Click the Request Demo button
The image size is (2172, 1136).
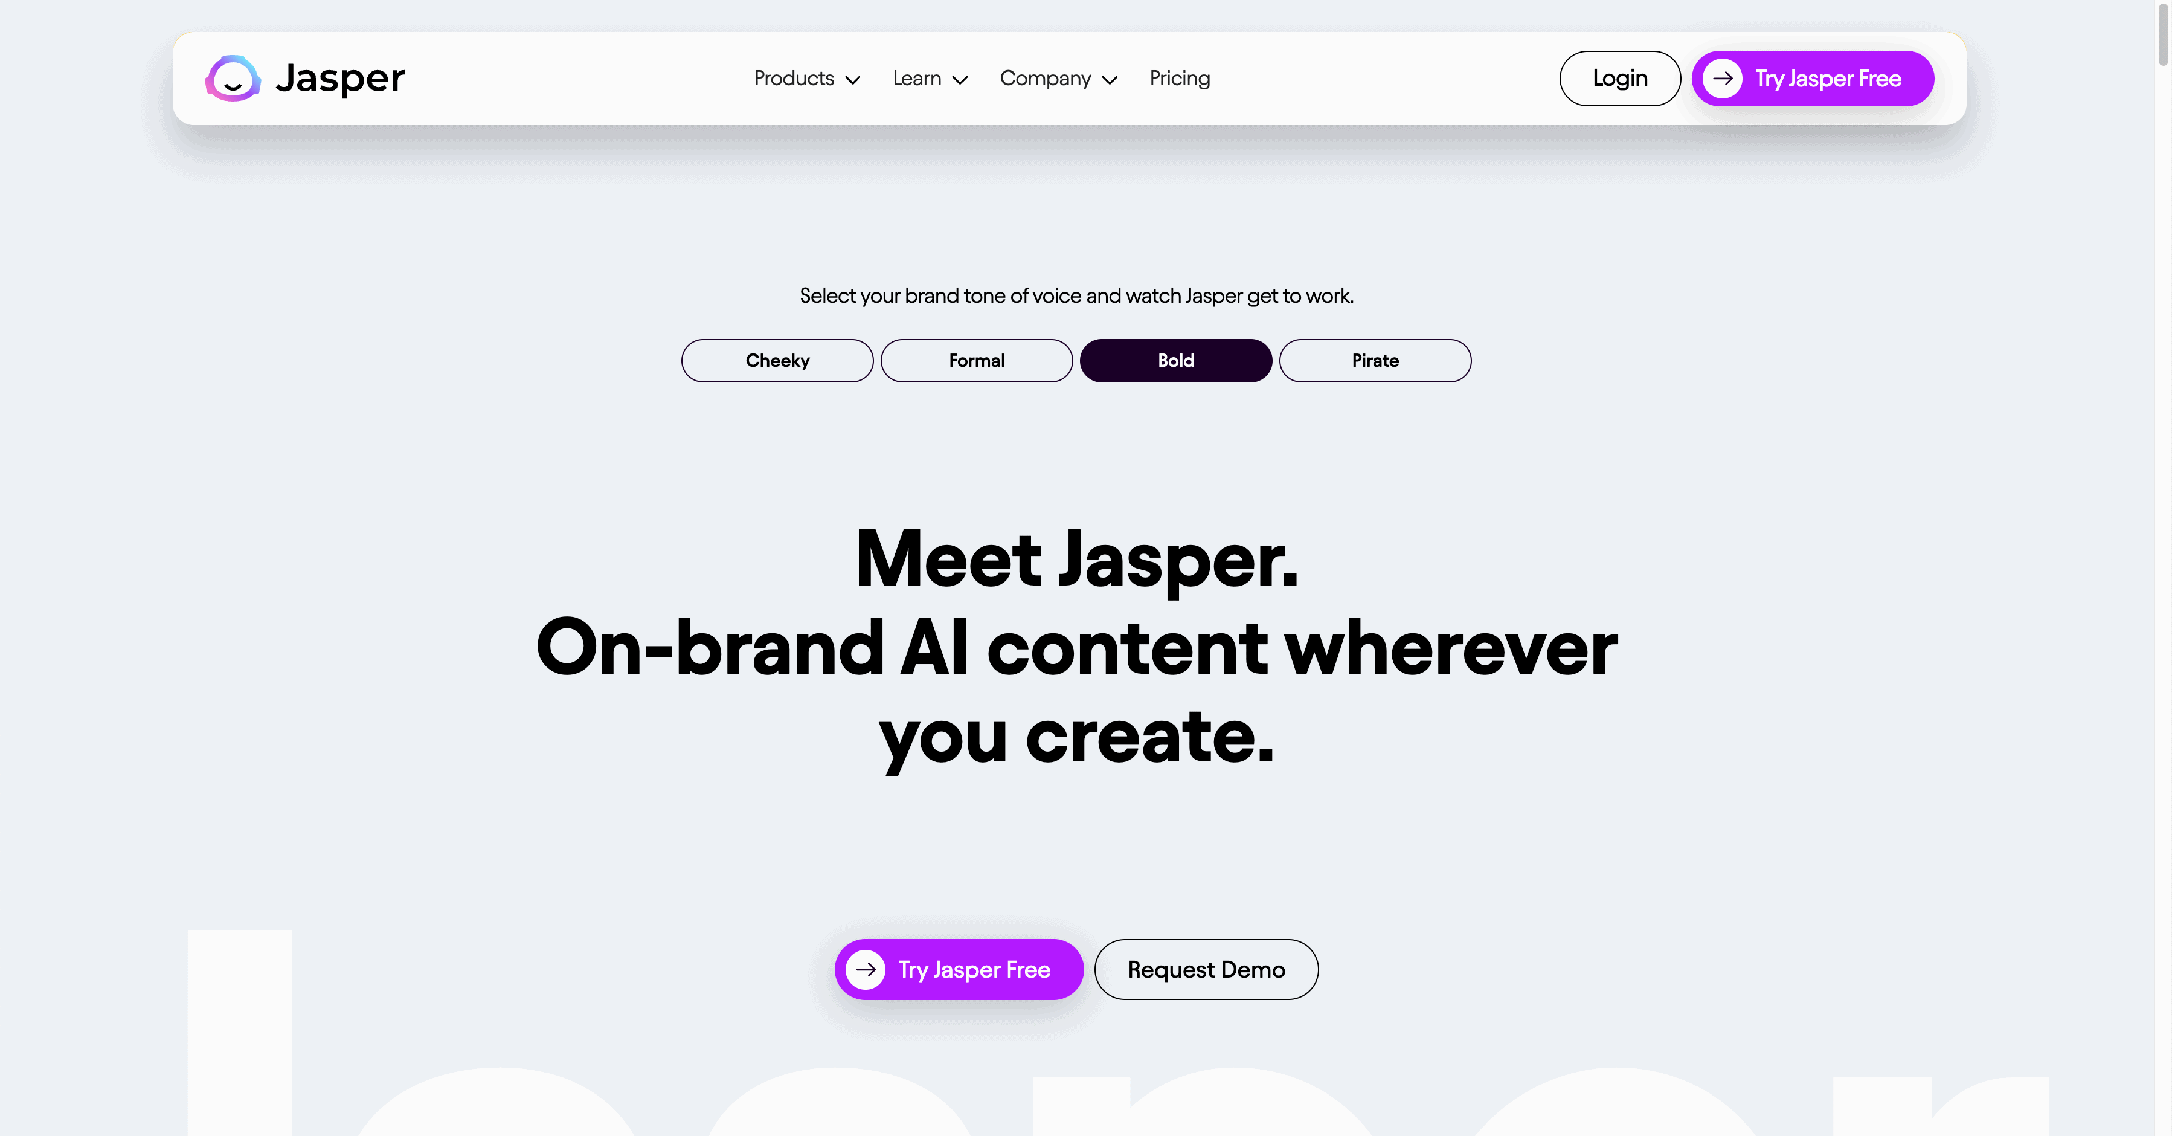(1207, 969)
